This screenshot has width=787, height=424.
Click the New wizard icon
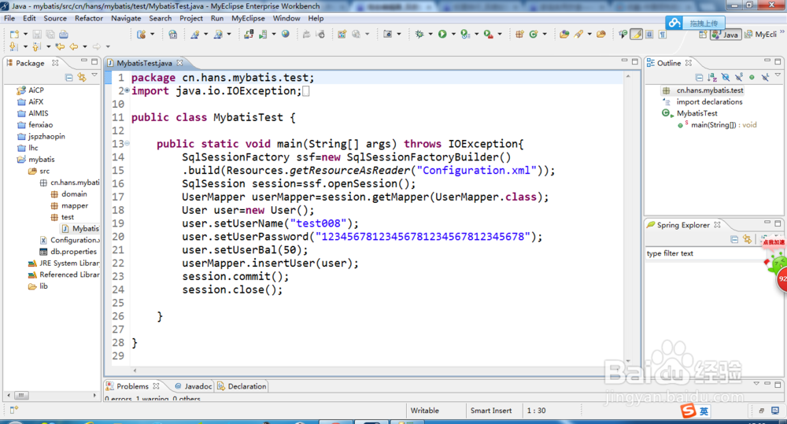click(14, 34)
